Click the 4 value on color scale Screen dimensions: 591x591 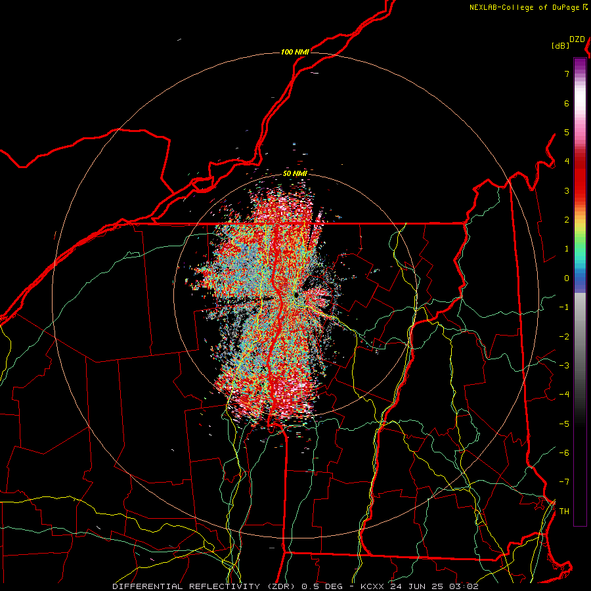pos(567,162)
